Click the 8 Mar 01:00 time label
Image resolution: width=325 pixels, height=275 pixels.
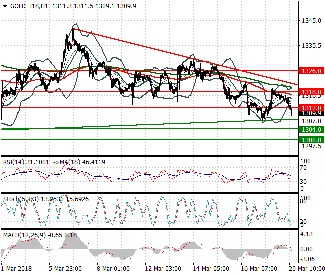(113, 269)
